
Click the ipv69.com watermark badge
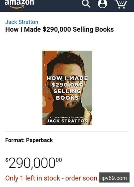pyautogui.click(x=114, y=177)
